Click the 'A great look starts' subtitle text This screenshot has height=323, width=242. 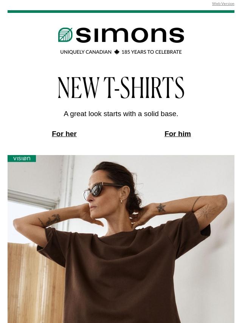coord(121,114)
